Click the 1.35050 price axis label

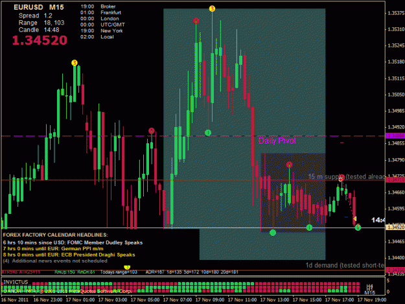pos(396,95)
